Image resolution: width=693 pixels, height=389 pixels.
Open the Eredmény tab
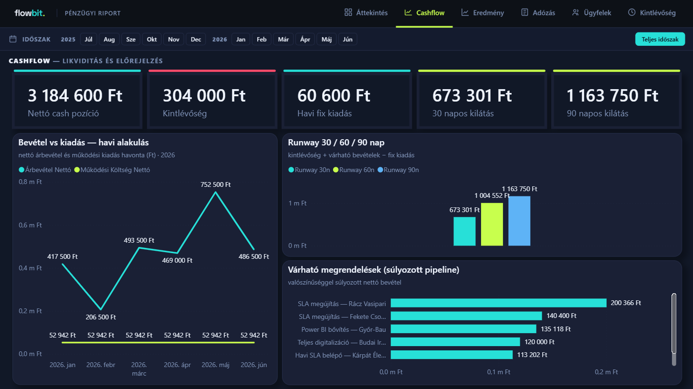point(483,13)
